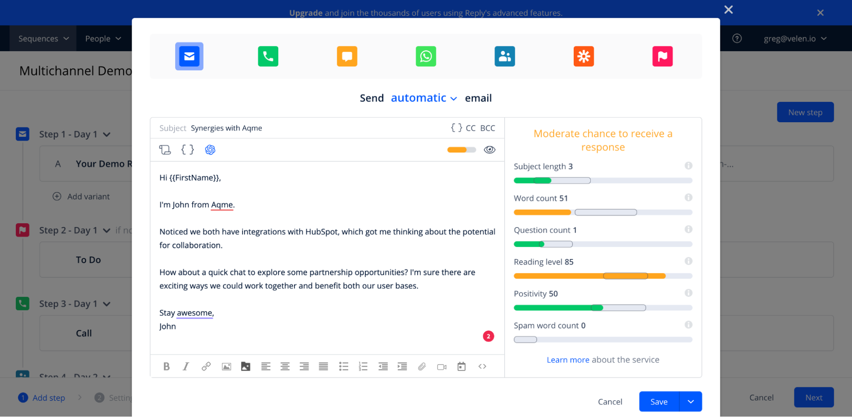Insert a variable using the body braces icon

(188, 150)
